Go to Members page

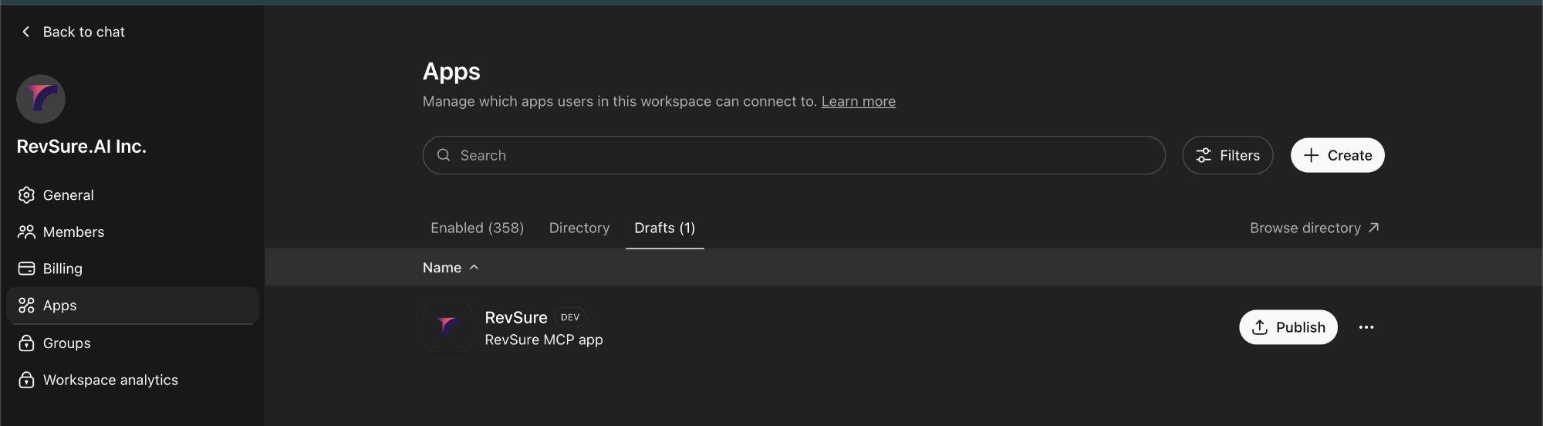[132, 232]
